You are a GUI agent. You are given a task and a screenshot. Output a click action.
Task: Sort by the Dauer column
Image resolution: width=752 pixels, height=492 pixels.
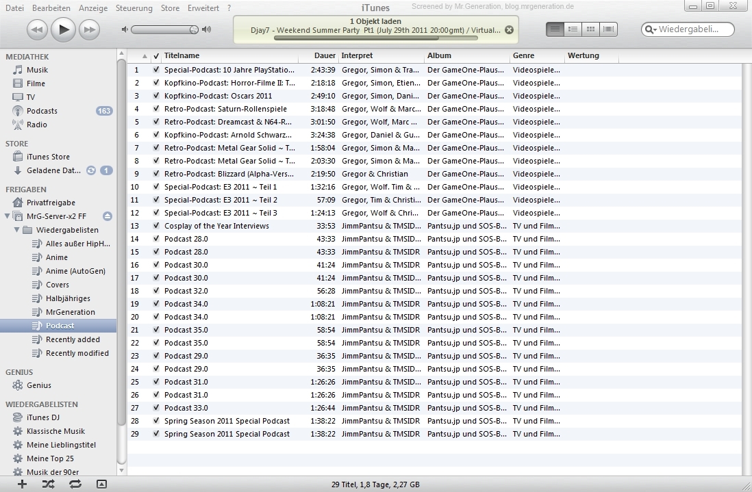point(318,56)
